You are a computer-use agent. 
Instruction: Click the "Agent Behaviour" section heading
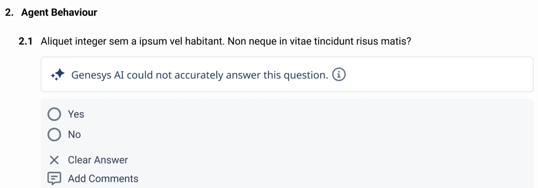pyautogui.click(x=59, y=12)
